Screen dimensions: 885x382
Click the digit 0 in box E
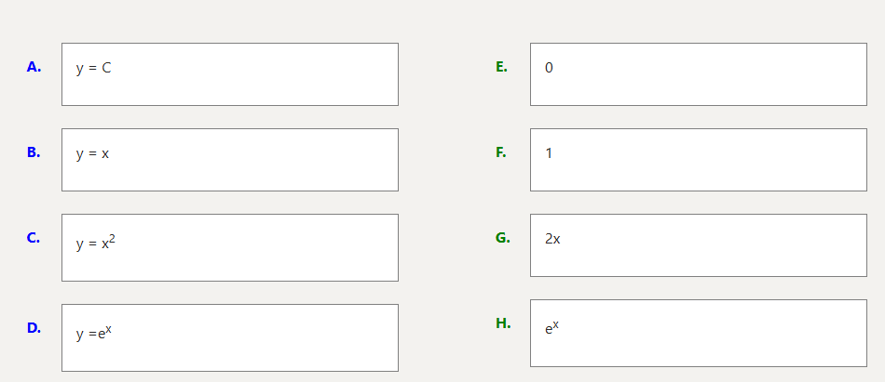(x=549, y=68)
